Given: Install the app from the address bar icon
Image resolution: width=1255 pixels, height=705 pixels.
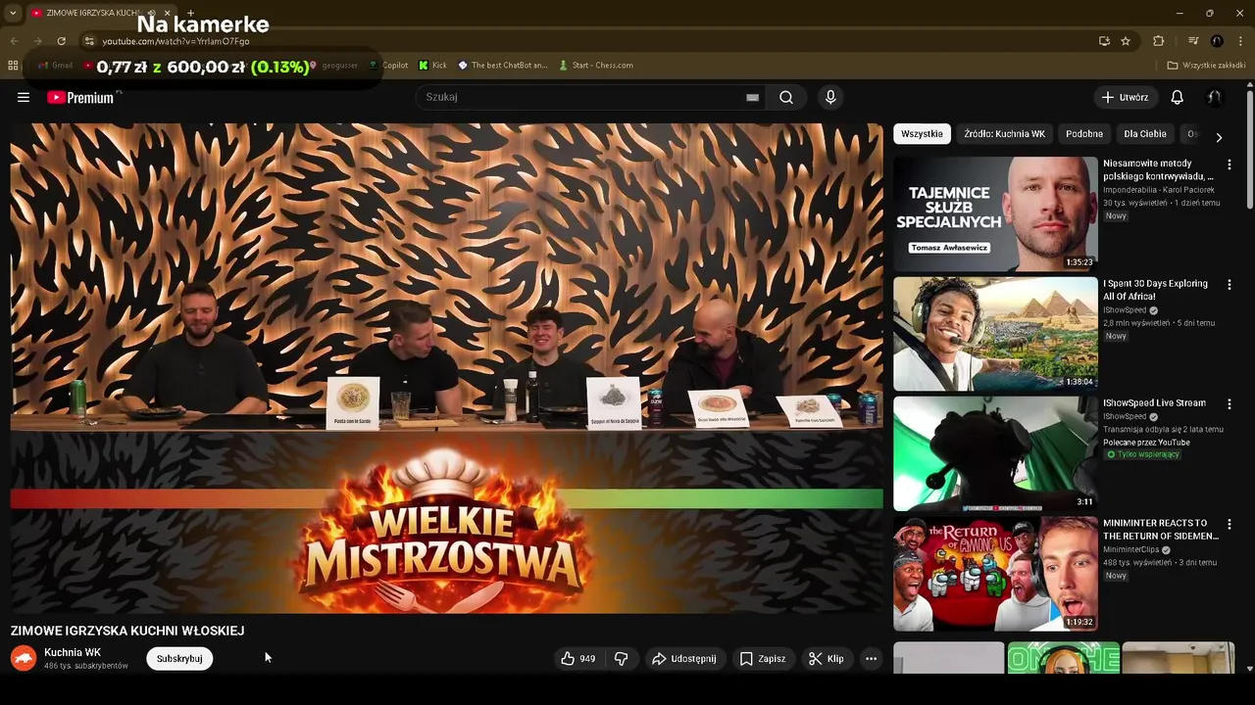Looking at the screenshot, I should (x=1104, y=41).
